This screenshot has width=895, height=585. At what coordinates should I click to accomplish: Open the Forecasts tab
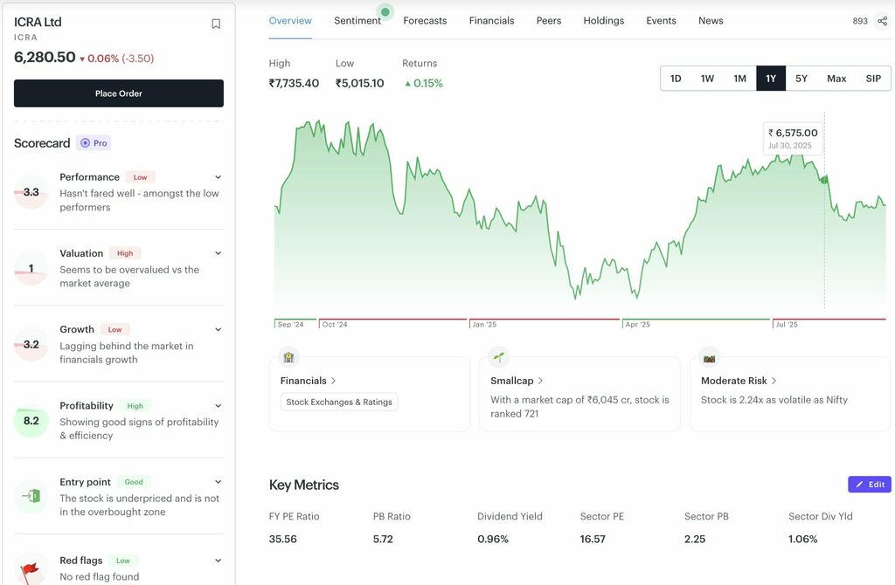coord(425,21)
